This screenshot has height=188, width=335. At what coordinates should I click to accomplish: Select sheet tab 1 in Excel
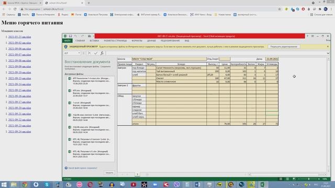[x=137, y=174]
